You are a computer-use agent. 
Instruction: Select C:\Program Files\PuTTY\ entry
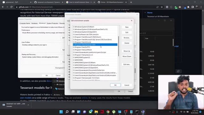point(95,47)
